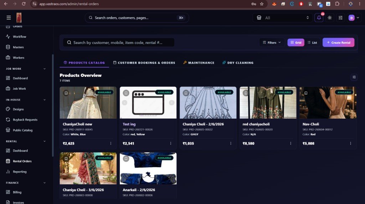Viewport: 365px width, 204px height.
Task: Collapse the Finance sidebar section
Action: pos(45,183)
